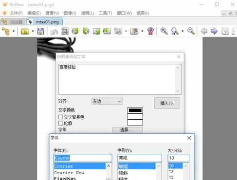Click in the text box containing 百度经验
The height and width of the screenshot is (180, 237).
pos(117,79)
